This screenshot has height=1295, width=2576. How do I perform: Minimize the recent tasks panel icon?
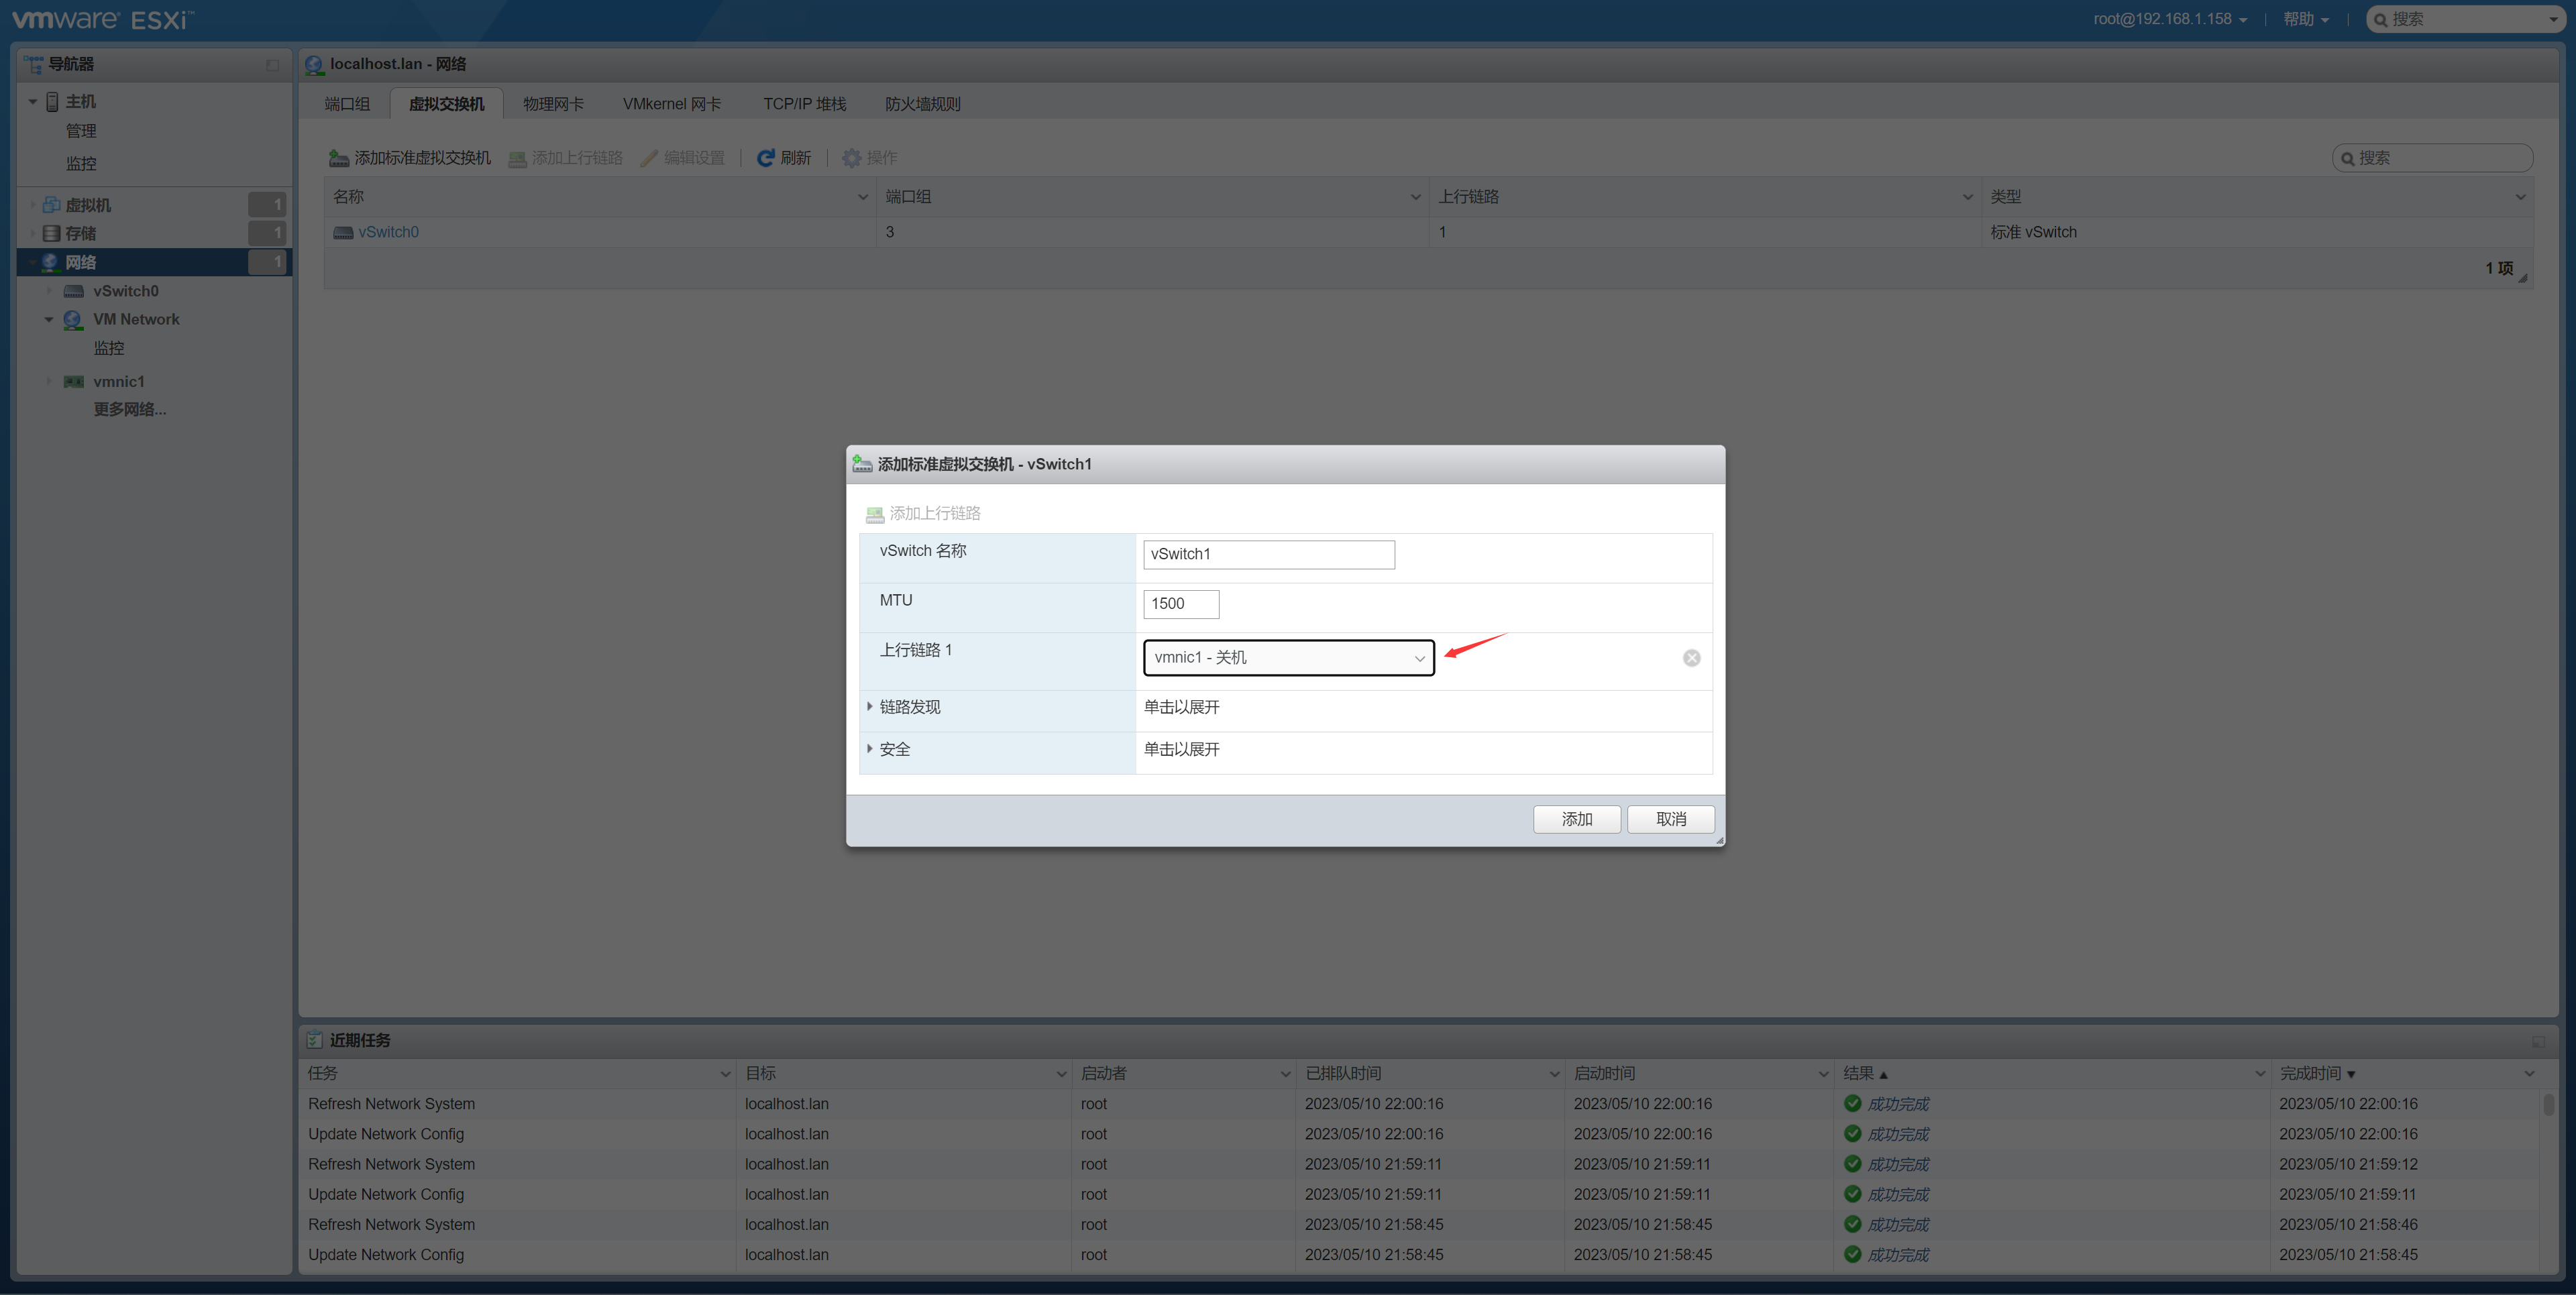[x=2538, y=1041]
